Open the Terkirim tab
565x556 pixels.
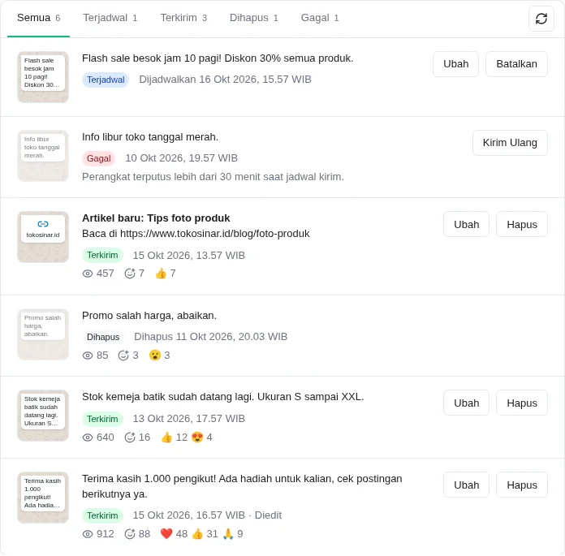click(x=183, y=18)
